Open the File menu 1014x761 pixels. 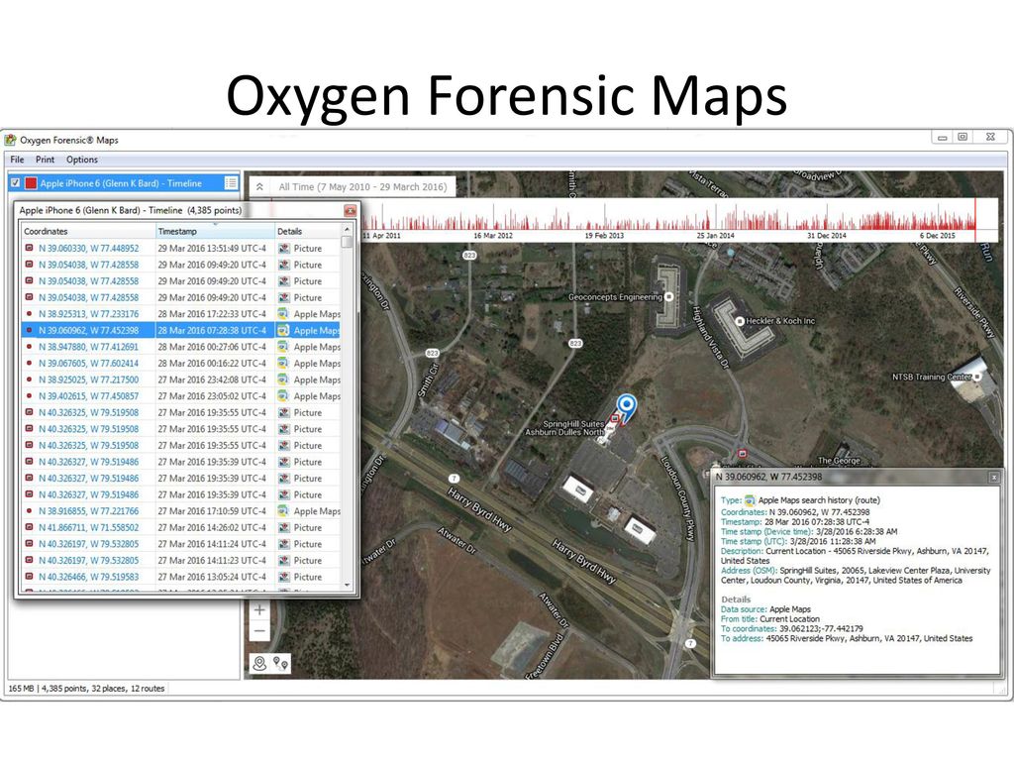[17, 160]
